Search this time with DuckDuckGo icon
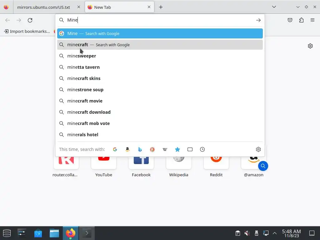The height and width of the screenshot is (240, 320). [x=152, y=149]
